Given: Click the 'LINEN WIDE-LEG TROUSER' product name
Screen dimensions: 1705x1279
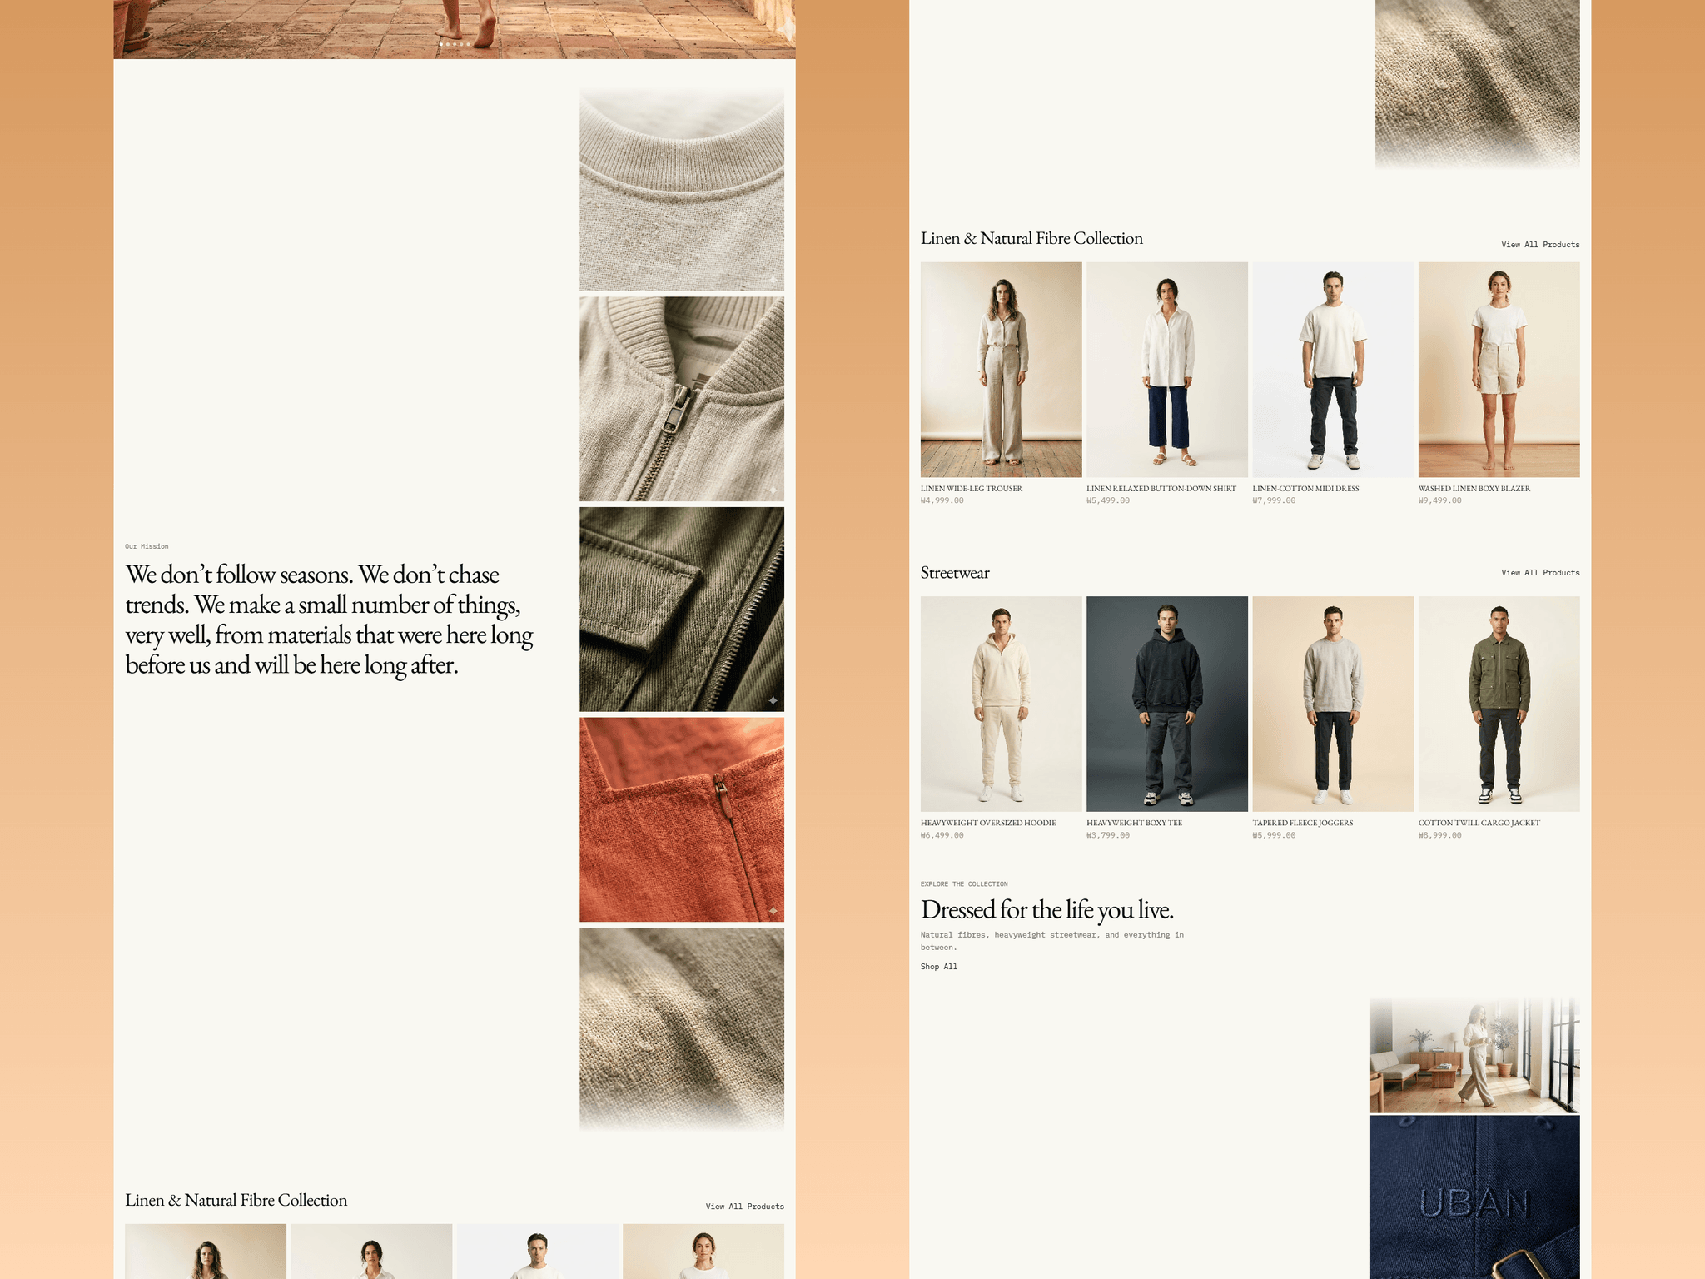Looking at the screenshot, I should pos(971,489).
